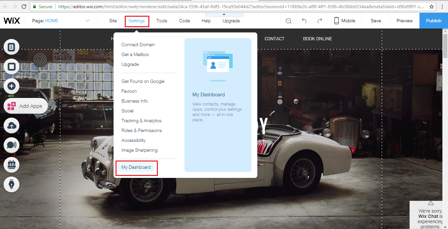Click the Redo arrow icon
Viewport: 448px width, 229px height.
(320, 21)
